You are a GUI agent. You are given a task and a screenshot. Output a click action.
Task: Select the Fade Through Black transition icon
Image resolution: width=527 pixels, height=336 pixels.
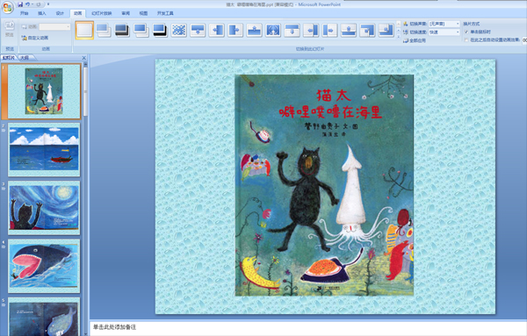122,30
